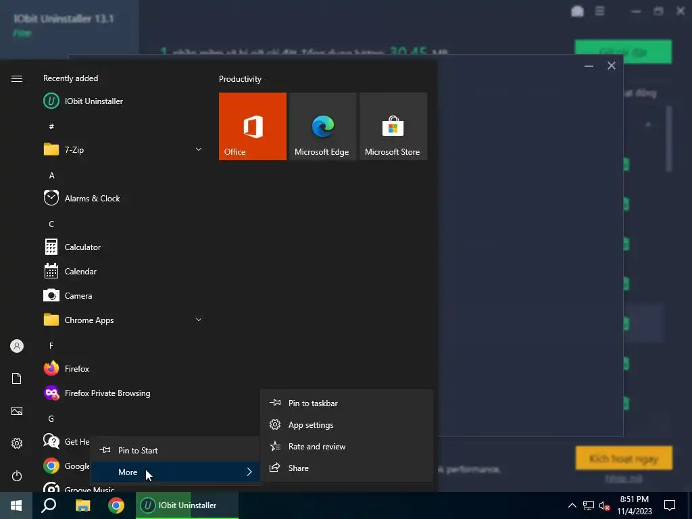Open the Office tile

coord(253,126)
